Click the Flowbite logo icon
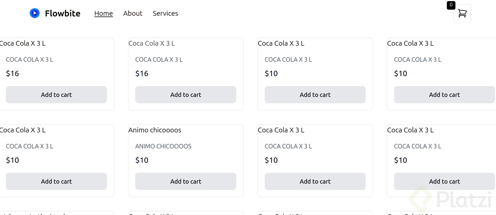Screen dimensions: 496x215 [x=35, y=13]
